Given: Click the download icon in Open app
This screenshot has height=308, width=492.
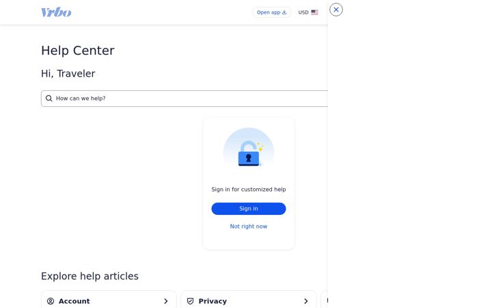Looking at the screenshot, I should [284, 12].
